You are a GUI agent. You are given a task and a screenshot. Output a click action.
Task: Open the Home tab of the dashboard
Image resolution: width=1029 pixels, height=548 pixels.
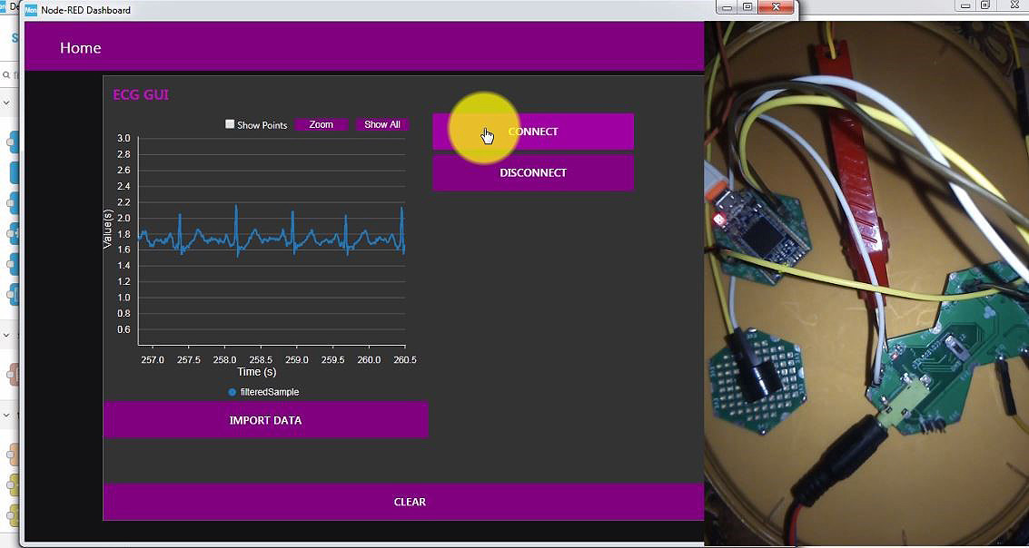click(80, 47)
